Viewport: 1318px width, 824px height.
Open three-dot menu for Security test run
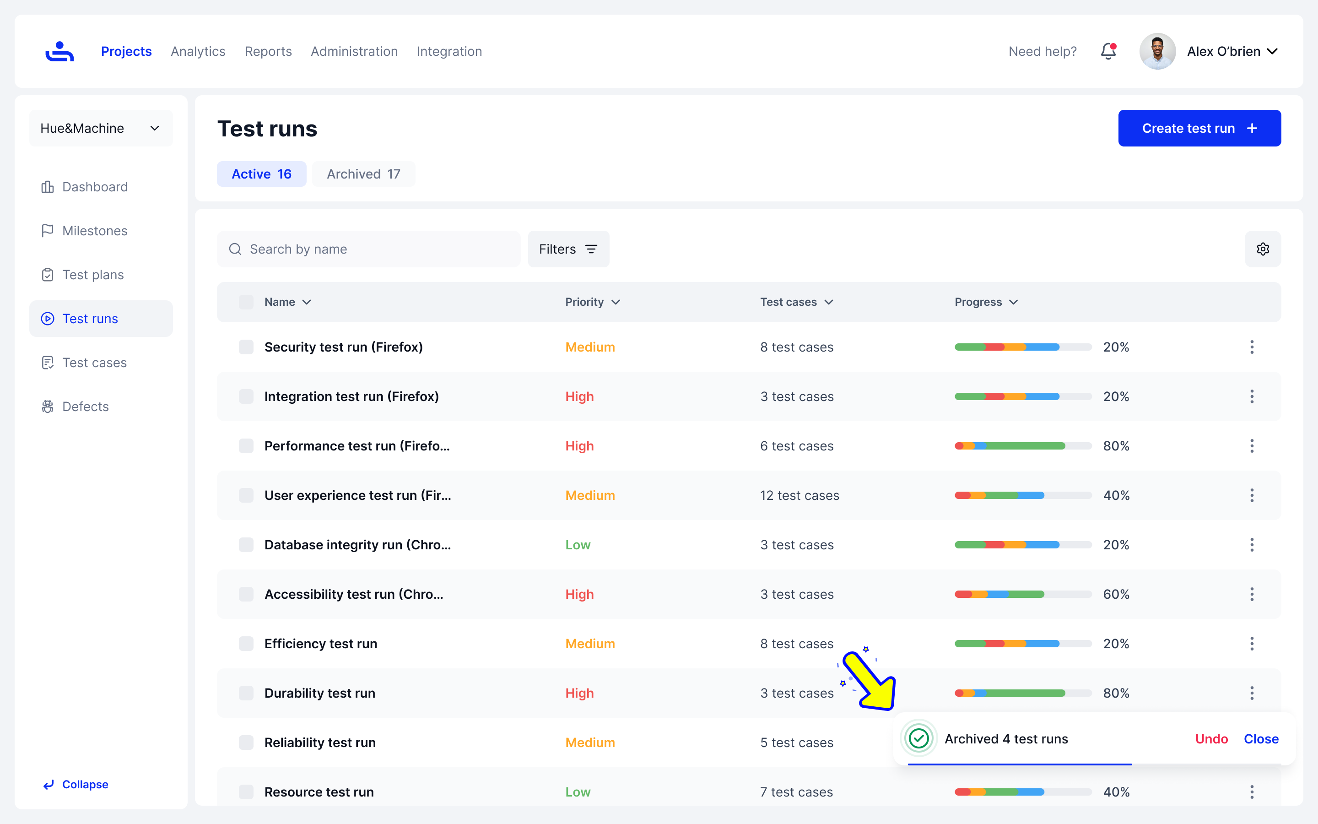tap(1252, 347)
